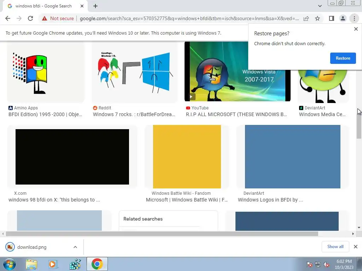The height and width of the screenshot is (271, 362).
Task: Open the BFDI Edition 1995-2000 link
Action: (x=45, y=114)
